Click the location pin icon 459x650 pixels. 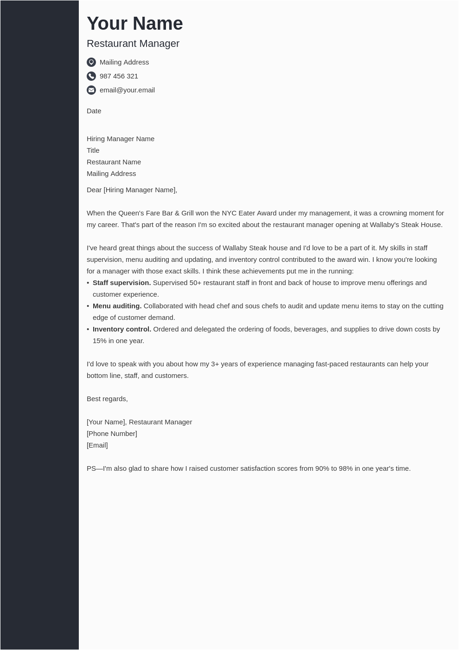click(91, 62)
